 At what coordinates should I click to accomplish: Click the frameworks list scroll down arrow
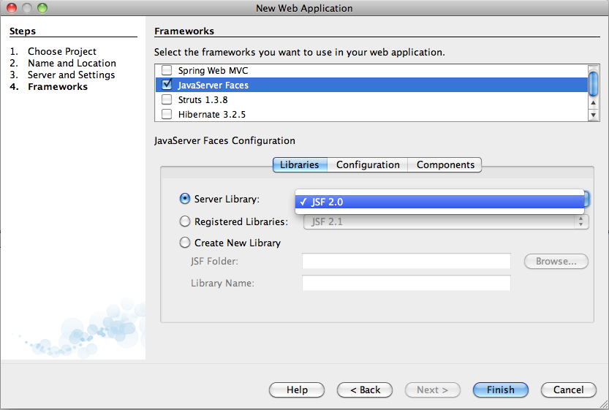(593, 115)
